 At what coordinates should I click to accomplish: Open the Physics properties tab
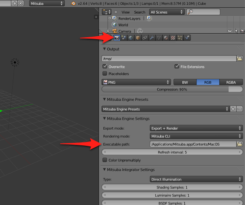pos(187,38)
